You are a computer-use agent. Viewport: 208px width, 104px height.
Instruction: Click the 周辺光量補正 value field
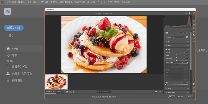point(184,62)
